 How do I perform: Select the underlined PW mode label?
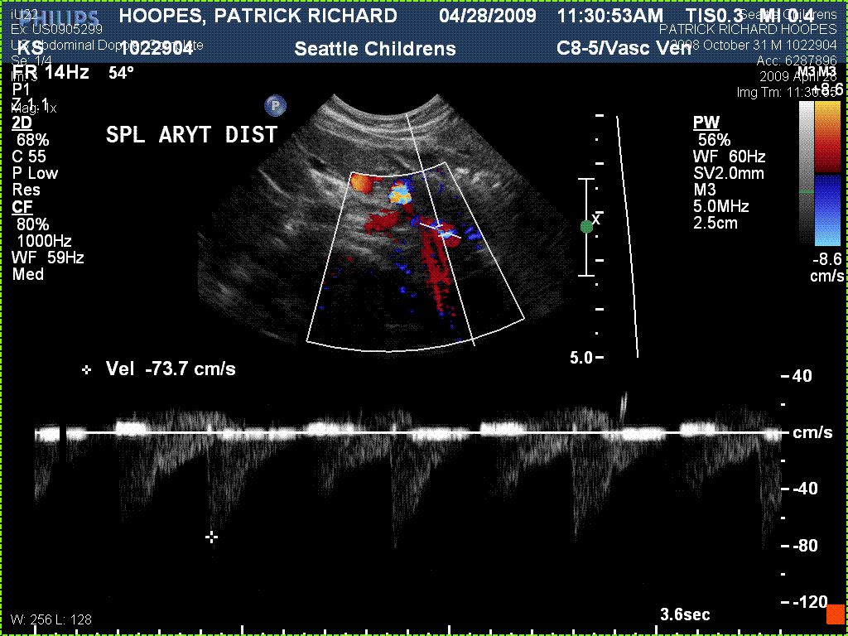(706, 123)
